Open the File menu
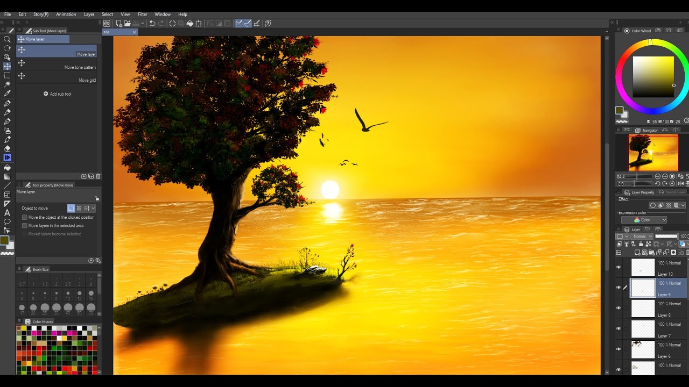 [x=8, y=15]
